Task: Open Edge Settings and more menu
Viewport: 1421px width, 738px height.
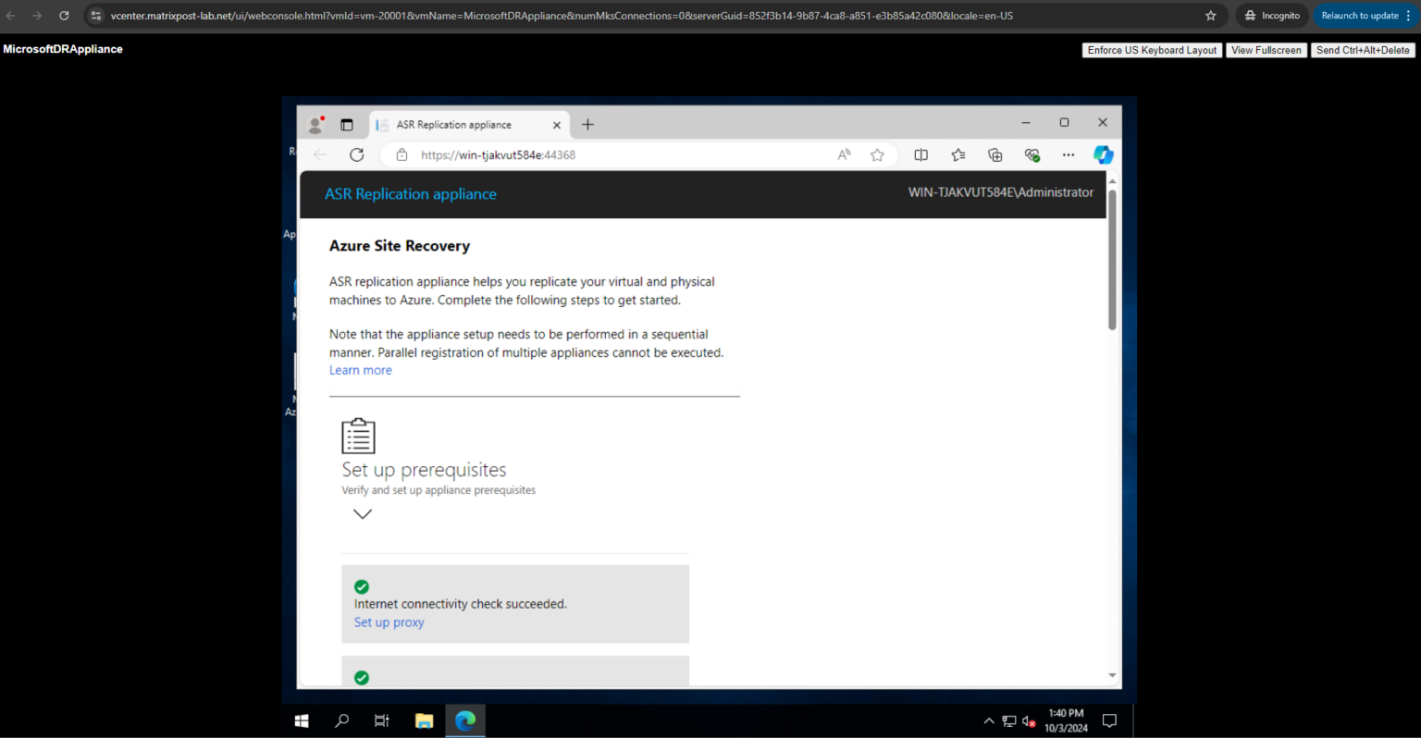Action: coord(1069,154)
